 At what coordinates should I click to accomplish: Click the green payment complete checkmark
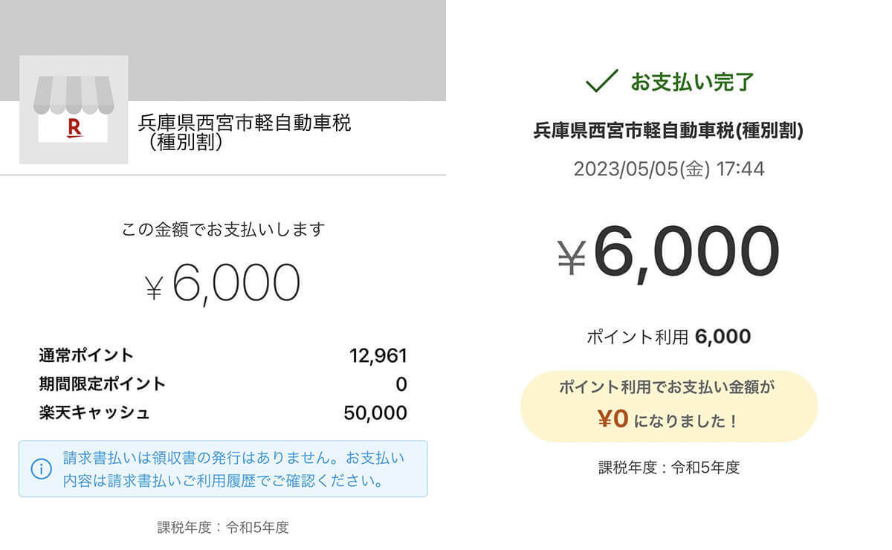(601, 81)
